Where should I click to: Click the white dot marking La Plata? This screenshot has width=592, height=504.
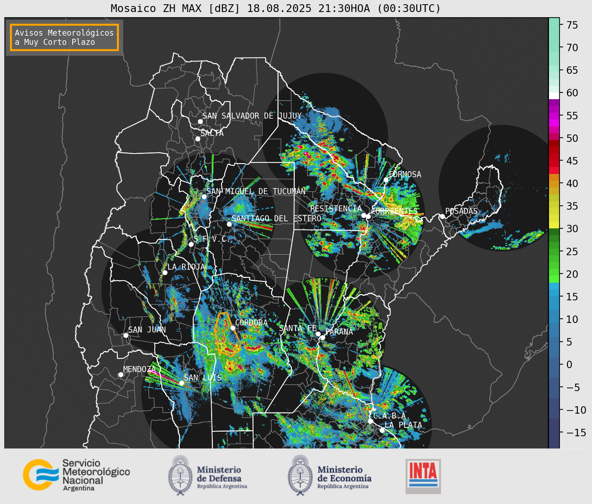click(x=382, y=430)
